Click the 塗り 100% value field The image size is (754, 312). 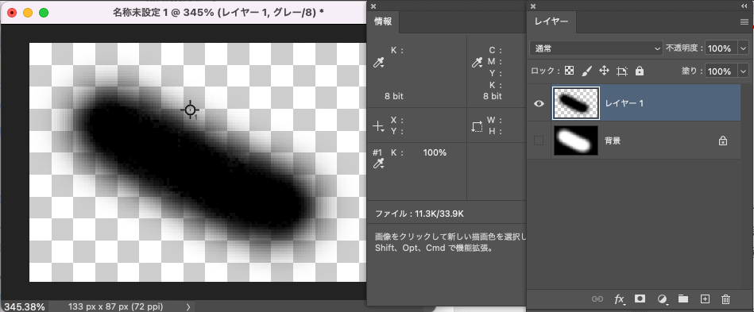[721, 71]
